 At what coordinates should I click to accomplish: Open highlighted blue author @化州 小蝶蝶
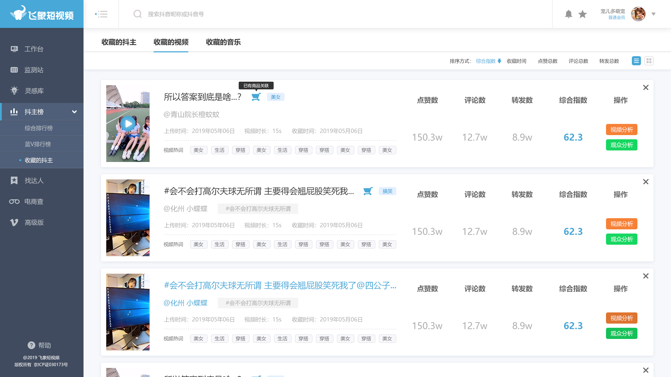(x=186, y=303)
